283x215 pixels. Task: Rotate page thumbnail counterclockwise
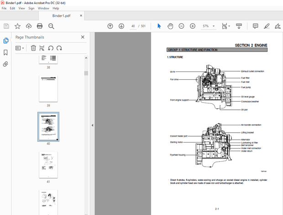[x=51, y=48]
